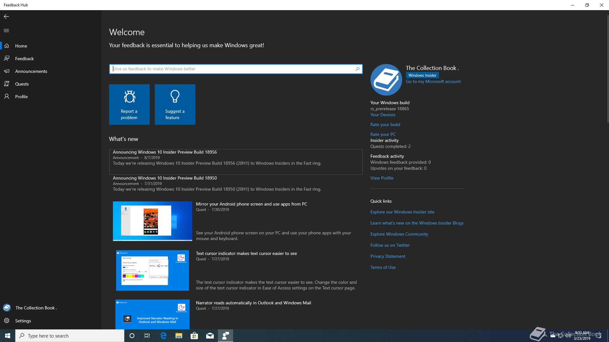Open Profile in navigation pane
Screen dimensions: 609x342
(x=51, y=97)
